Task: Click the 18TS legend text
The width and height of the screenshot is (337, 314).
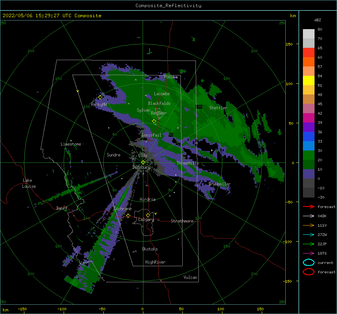Action: [x=322, y=254]
